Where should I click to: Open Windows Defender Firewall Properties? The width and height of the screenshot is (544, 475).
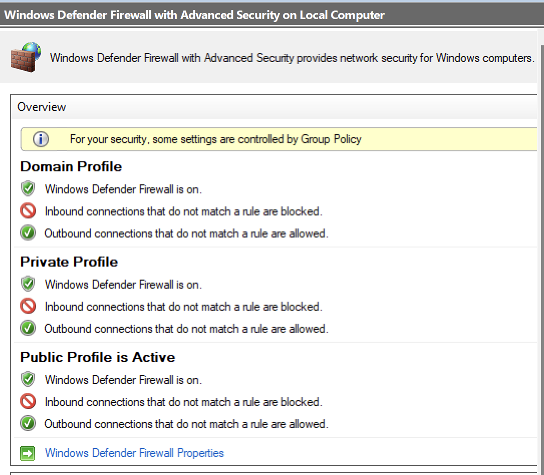(133, 452)
